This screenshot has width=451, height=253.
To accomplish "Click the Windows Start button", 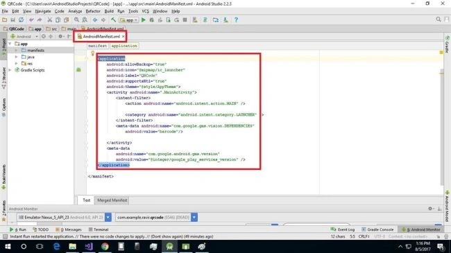I will pos(8,246).
